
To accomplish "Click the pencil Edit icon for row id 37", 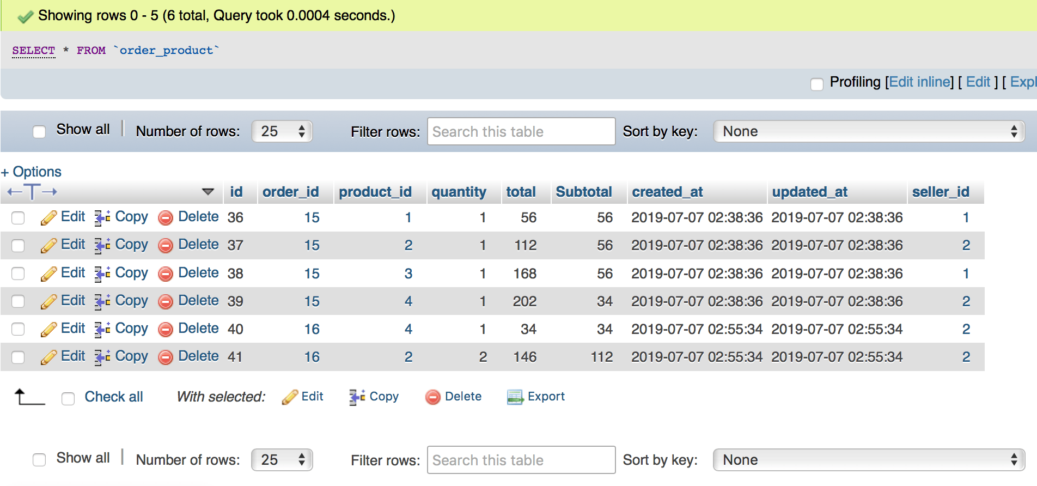I will pos(49,245).
